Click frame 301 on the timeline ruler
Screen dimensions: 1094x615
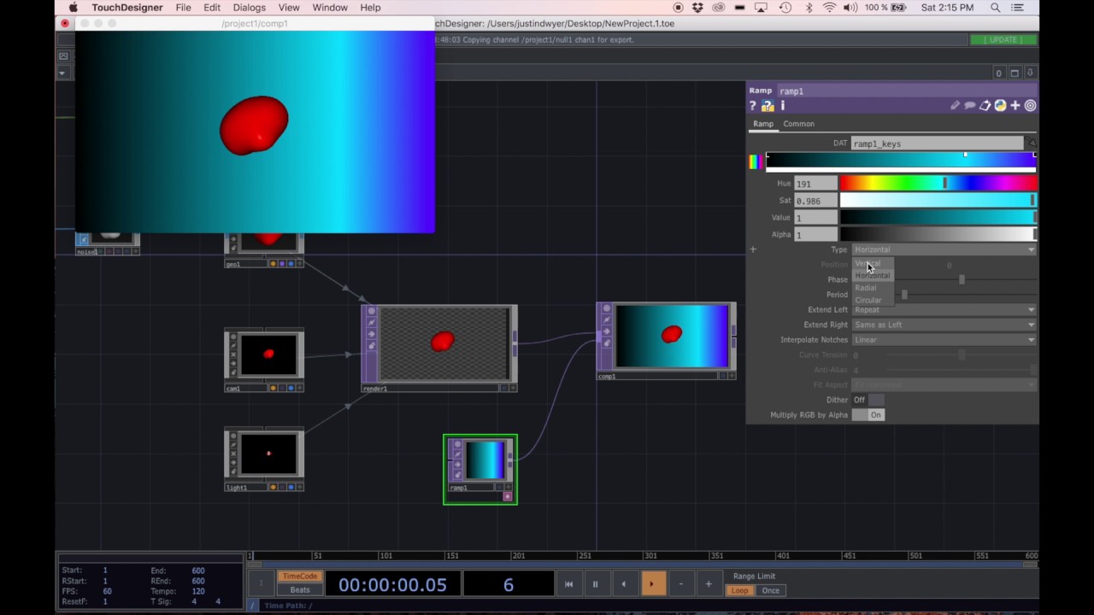pos(651,556)
